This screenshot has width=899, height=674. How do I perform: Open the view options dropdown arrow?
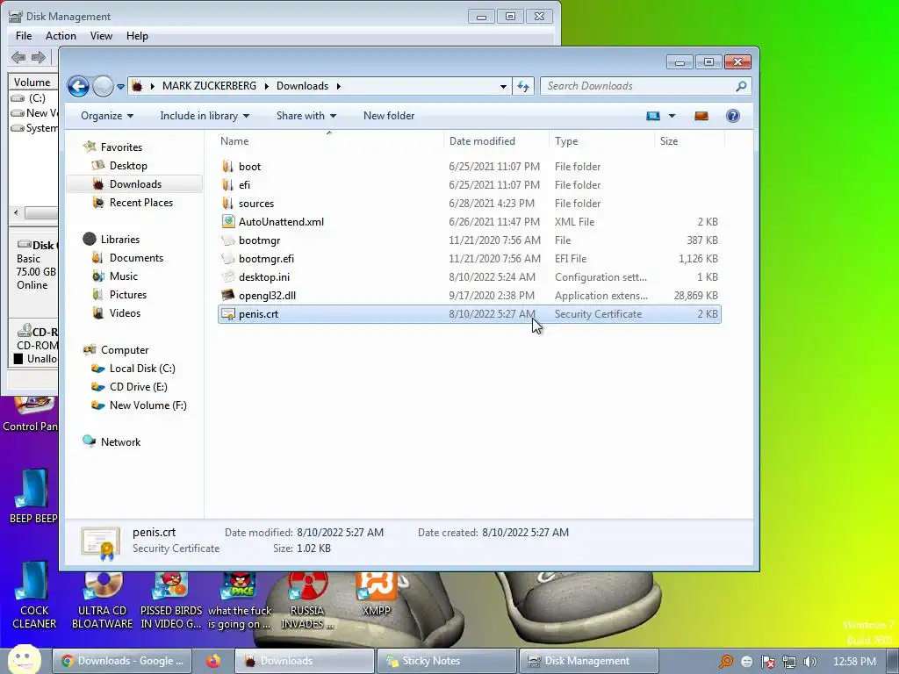672,117
